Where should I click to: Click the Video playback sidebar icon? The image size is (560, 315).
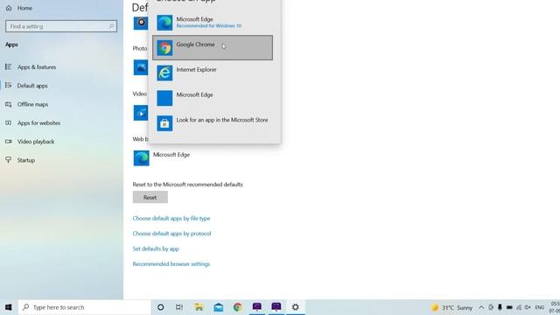point(8,142)
